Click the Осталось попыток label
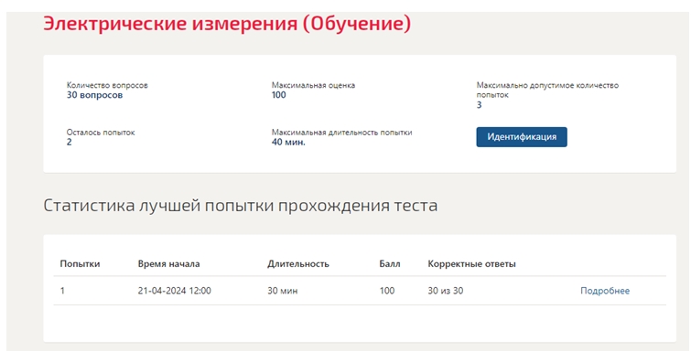The width and height of the screenshot is (691, 362). point(101,133)
